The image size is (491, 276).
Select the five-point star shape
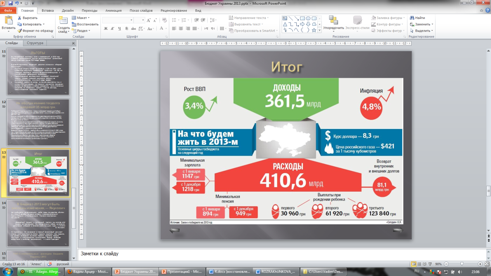[x=314, y=30]
